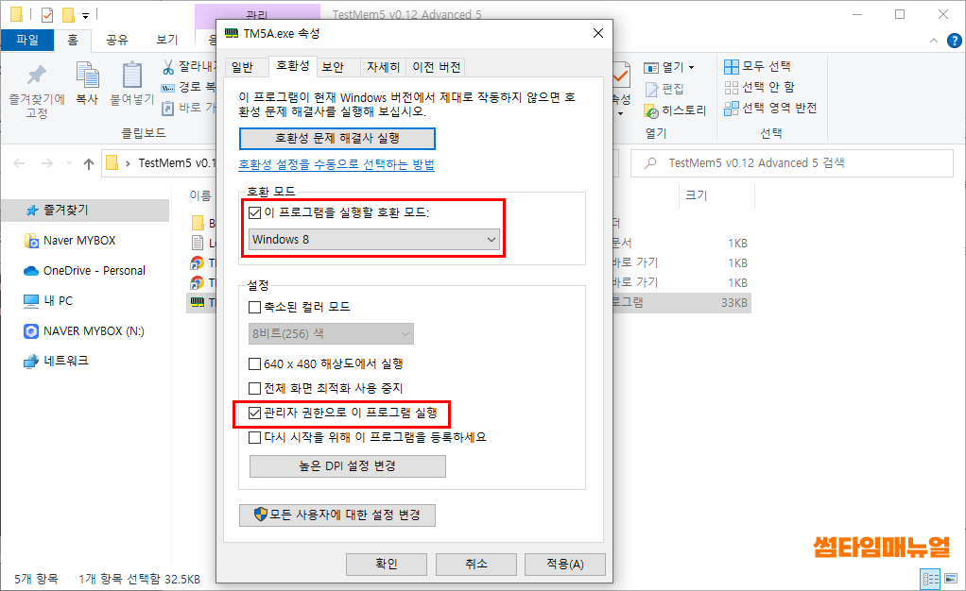Screen dimensions: 966x591
Task: Switch to the Security tab in properties
Action: [334, 67]
